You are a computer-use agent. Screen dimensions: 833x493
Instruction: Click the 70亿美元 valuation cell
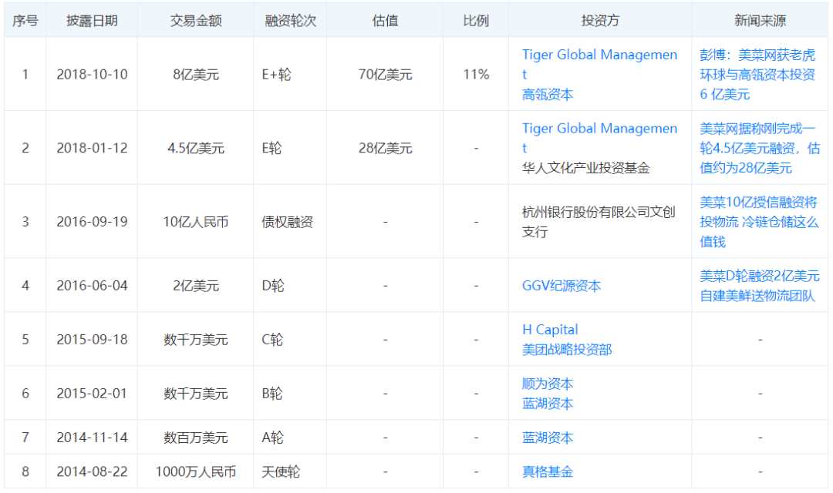(385, 74)
